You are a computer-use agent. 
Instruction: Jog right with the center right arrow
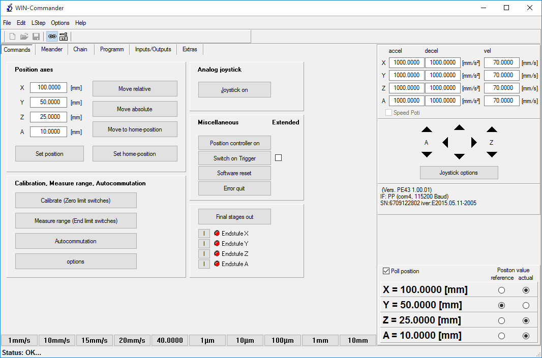(x=474, y=143)
